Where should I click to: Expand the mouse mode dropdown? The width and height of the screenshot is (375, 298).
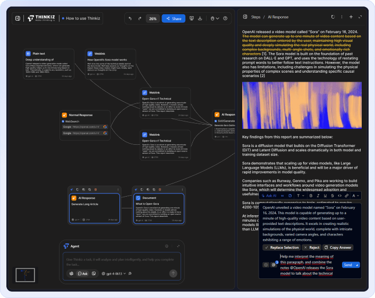[x=215, y=19]
